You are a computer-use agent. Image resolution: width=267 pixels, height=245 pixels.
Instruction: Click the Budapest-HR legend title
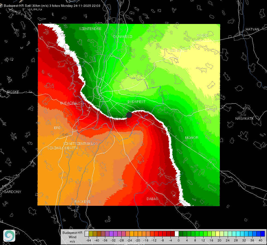72,233
